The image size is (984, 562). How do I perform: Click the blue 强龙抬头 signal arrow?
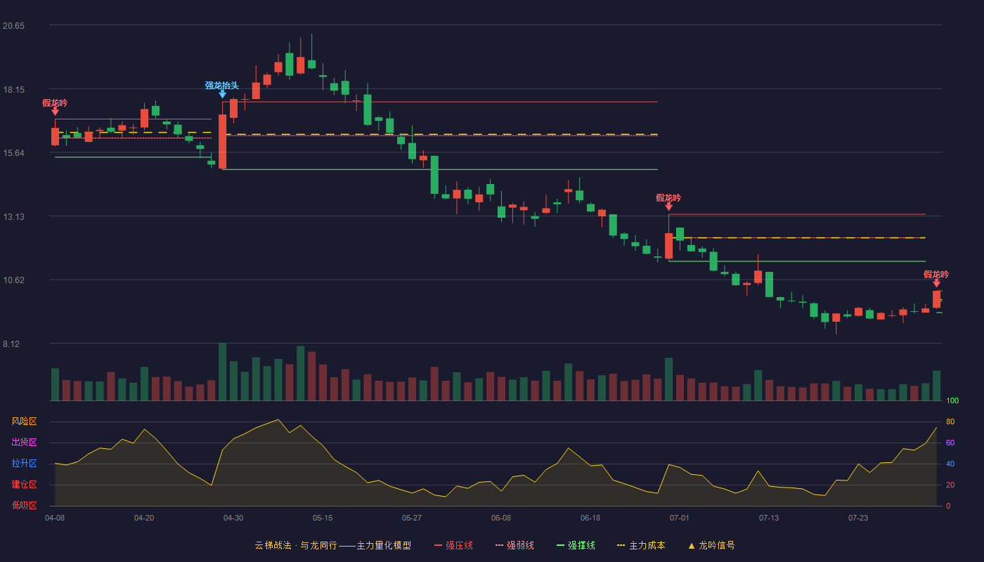point(222,94)
